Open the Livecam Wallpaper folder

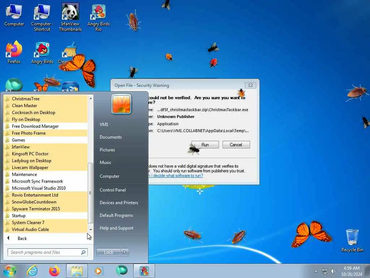tap(46, 167)
